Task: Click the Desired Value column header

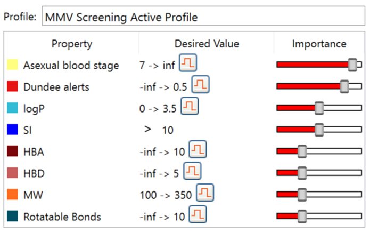Action: tap(207, 44)
